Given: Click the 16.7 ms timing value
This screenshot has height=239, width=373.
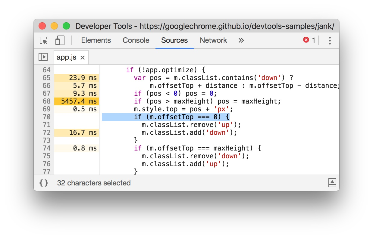Looking at the screenshot, I should 83,132.
